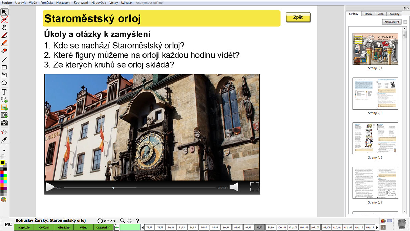Click the trash bin icon

point(401,224)
